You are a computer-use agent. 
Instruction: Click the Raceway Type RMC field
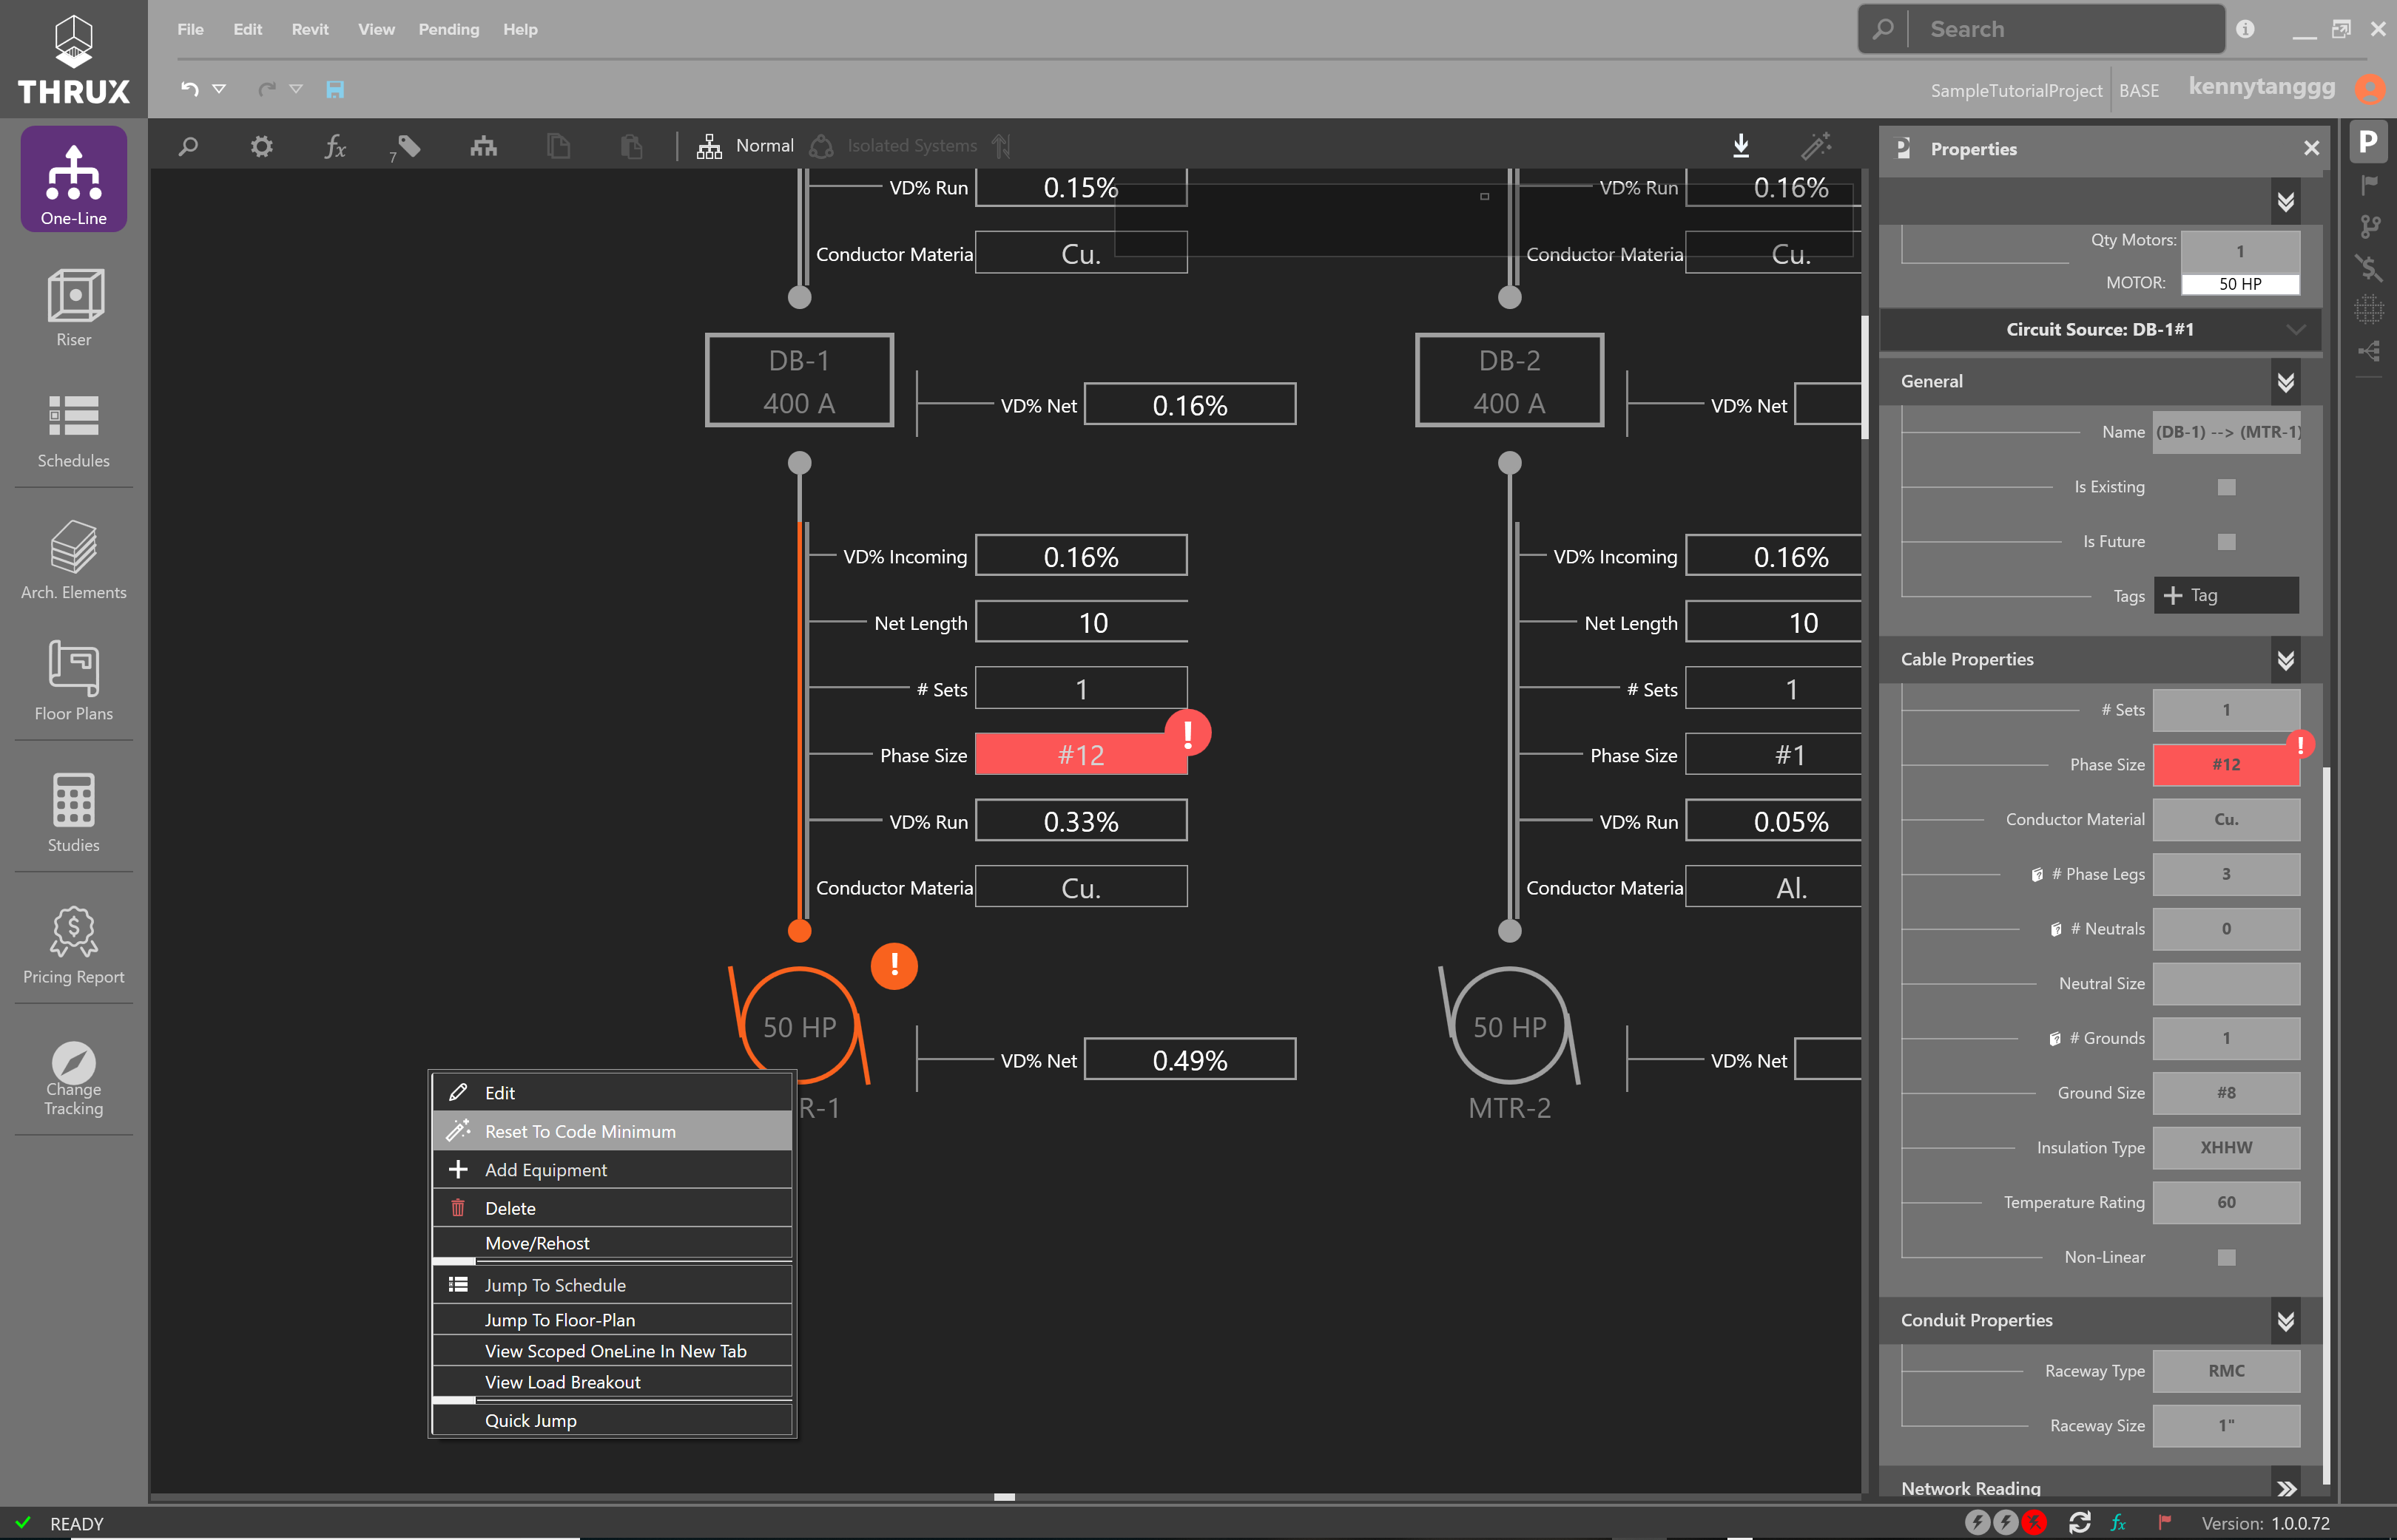[2226, 1371]
